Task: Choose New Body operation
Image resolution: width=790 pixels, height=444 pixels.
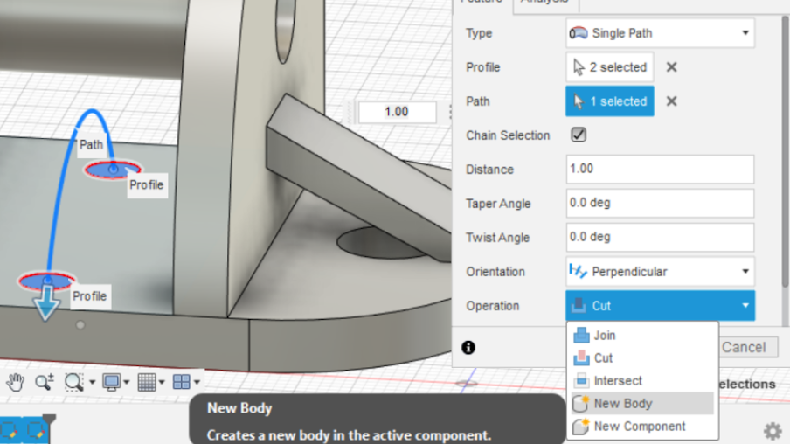Action: click(642, 403)
